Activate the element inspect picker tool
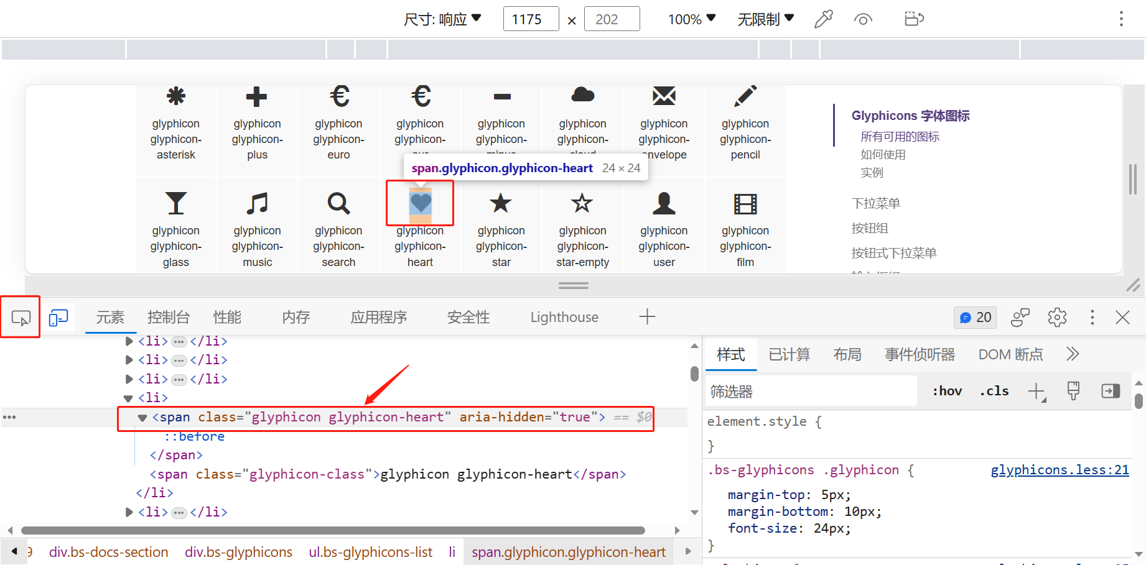 [21, 318]
